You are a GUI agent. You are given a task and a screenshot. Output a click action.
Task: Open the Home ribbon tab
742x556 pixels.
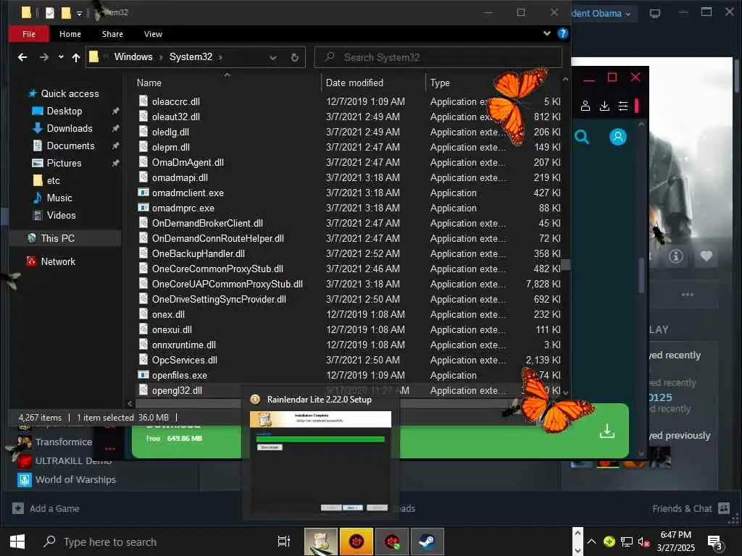click(x=70, y=34)
